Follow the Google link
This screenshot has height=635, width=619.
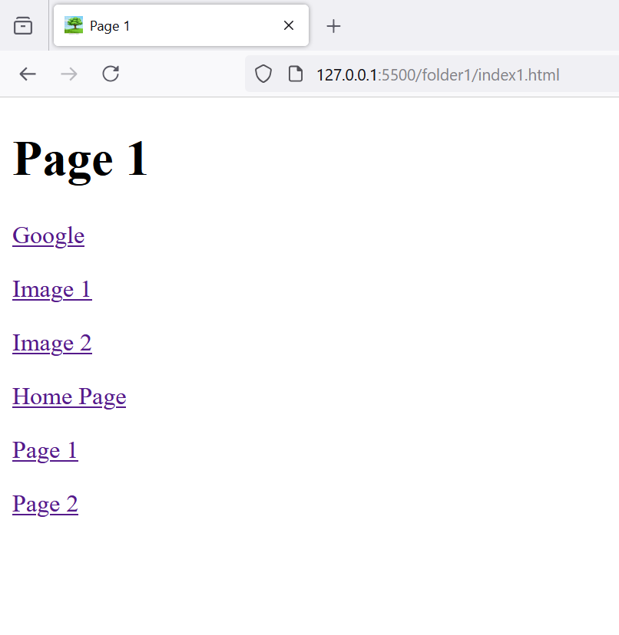pyautogui.click(x=48, y=235)
